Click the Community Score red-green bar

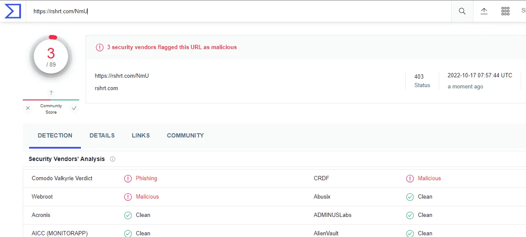pyautogui.click(x=51, y=100)
